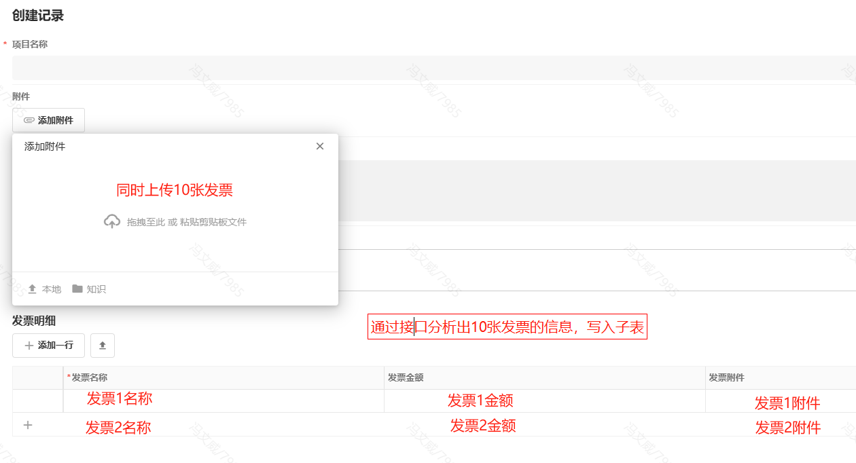Click first row cell under 发票名称
856x463 pixels.
[224, 401]
